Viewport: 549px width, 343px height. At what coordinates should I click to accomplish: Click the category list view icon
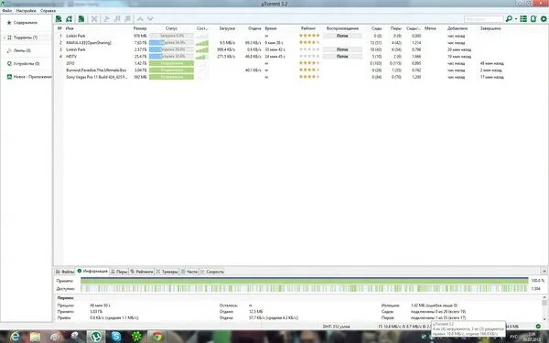(523, 19)
